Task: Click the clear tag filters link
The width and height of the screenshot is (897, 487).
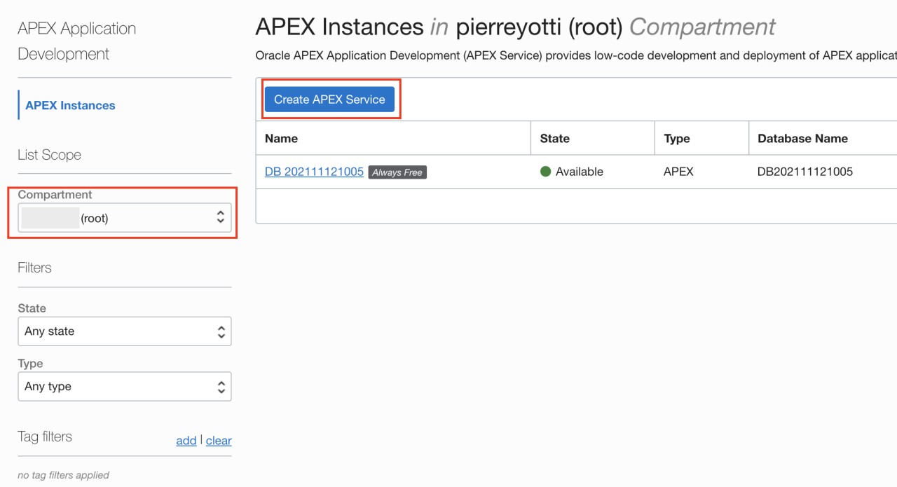Action: pos(219,440)
